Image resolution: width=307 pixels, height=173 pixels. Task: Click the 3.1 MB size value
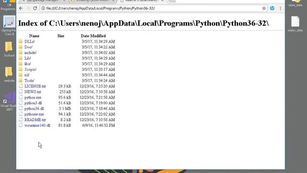pyautogui.click(x=65, y=109)
